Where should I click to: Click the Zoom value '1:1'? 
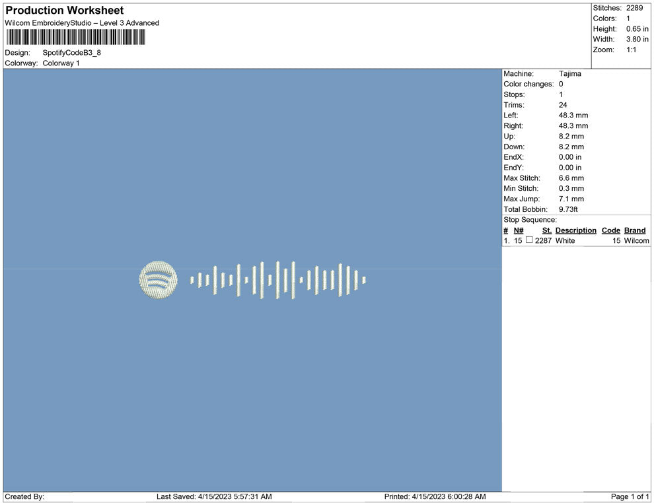coord(631,50)
